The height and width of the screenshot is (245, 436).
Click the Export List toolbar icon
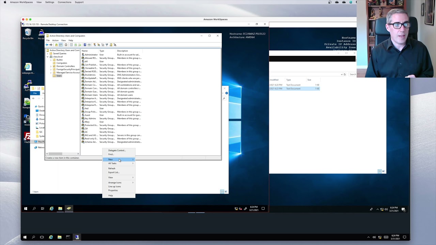79,45
